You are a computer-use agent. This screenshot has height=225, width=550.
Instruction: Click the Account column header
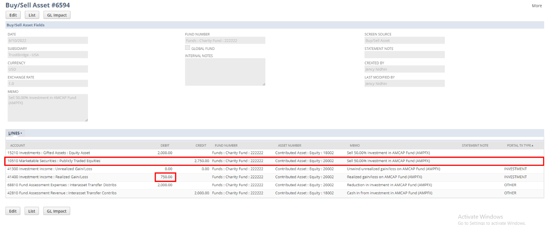tap(18, 146)
